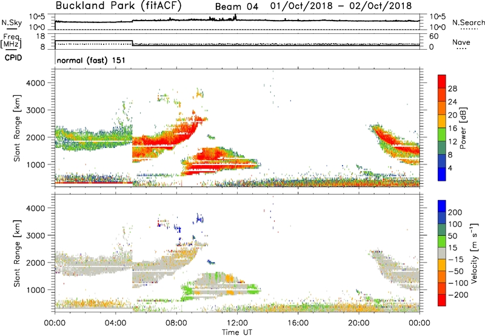Click the velocity color bar's gray segment
This screenshot has width=485, height=336.
click(x=442, y=253)
